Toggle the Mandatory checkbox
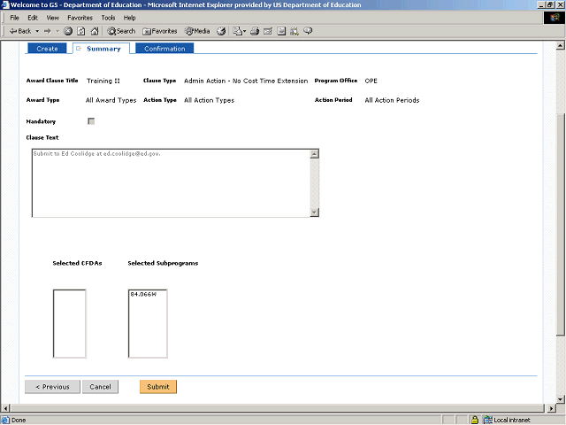Image resolution: width=566 pixels, height=425 pixels. coord(91,121)
